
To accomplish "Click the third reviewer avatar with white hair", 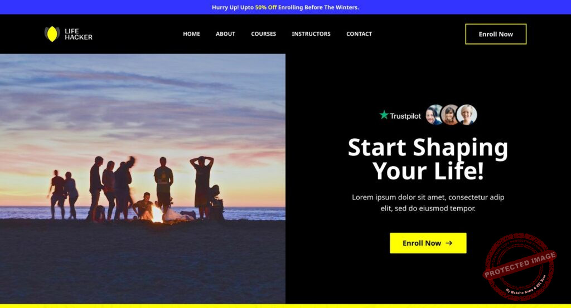I will (x=467, y=115).
